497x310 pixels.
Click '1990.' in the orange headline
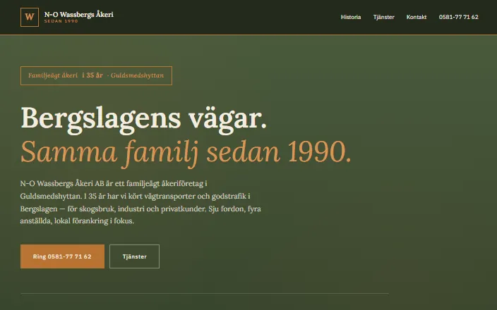319,152
